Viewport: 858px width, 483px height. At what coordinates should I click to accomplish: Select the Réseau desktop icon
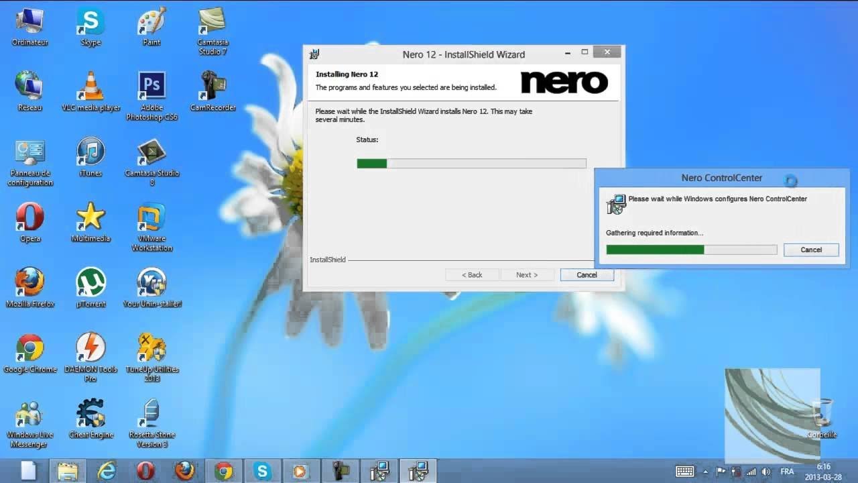(29, 91)
